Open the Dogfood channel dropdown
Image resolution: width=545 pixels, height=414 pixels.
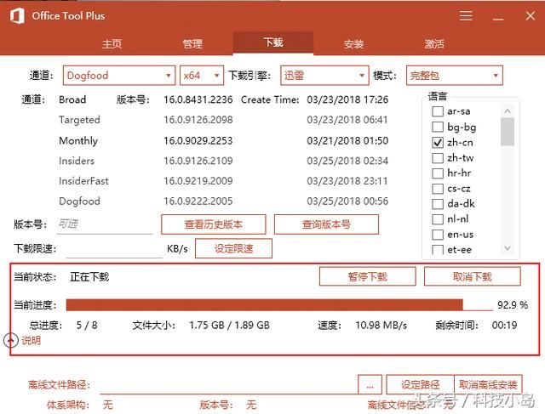[x=119, y=76]
